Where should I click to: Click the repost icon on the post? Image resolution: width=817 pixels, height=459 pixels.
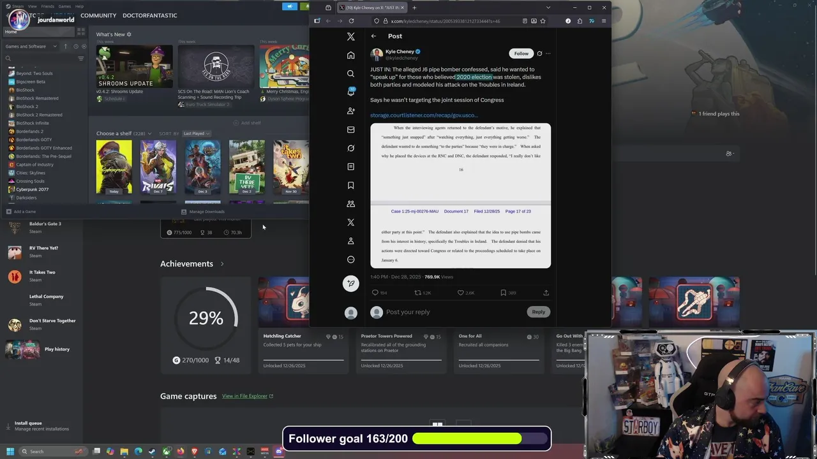point(418,293)
